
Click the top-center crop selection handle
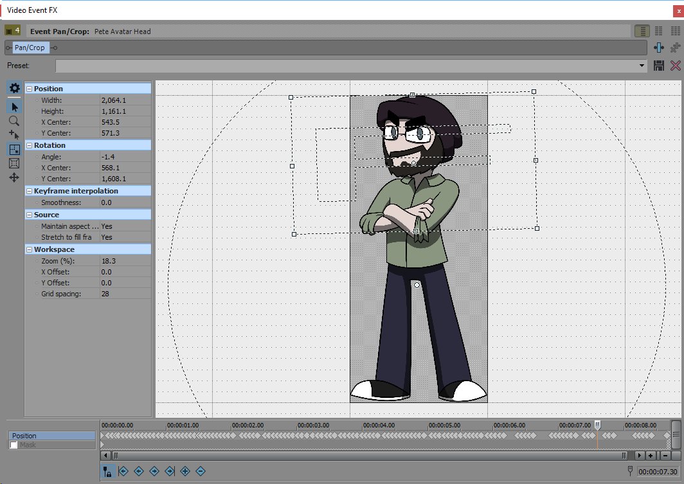tap(412, 94)
